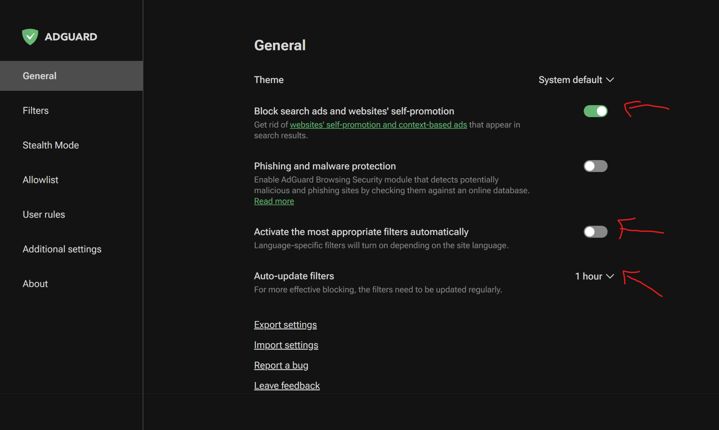Click the chevron arrow beside System default

coord(610,80)
